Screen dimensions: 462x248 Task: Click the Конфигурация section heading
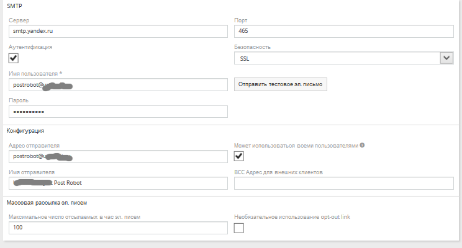point(25,130)
